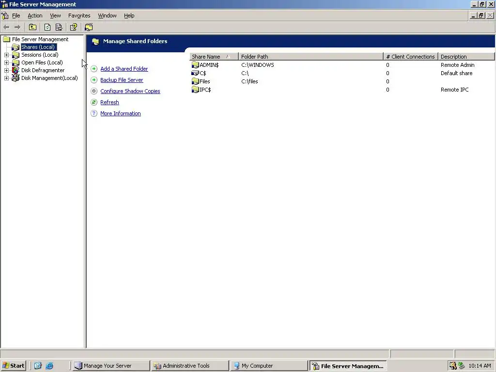Select the Open Files (Local) tree label
496x372 pixels.
click(x=42, y=62)
